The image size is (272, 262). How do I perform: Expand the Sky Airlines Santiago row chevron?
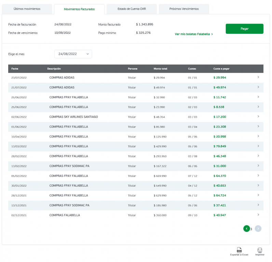point(258,117)
